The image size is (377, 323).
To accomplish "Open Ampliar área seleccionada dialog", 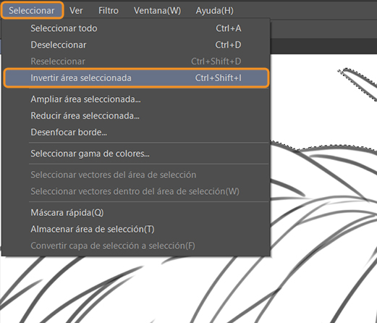I will [136, 99].
